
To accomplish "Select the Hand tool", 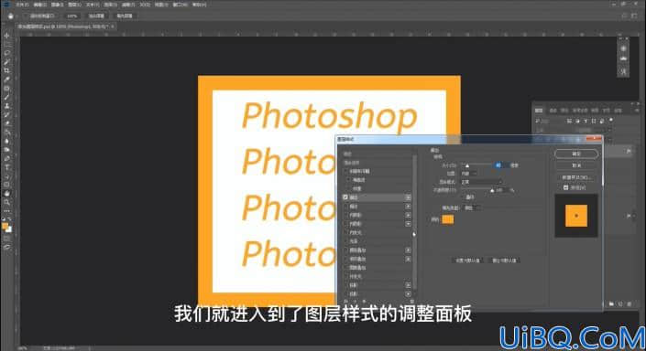I will click(x=6, y=194).
